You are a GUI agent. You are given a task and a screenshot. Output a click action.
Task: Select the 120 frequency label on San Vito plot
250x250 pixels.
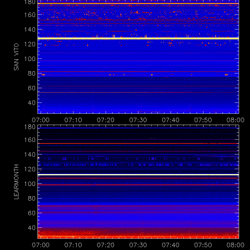tap(30, 44)
